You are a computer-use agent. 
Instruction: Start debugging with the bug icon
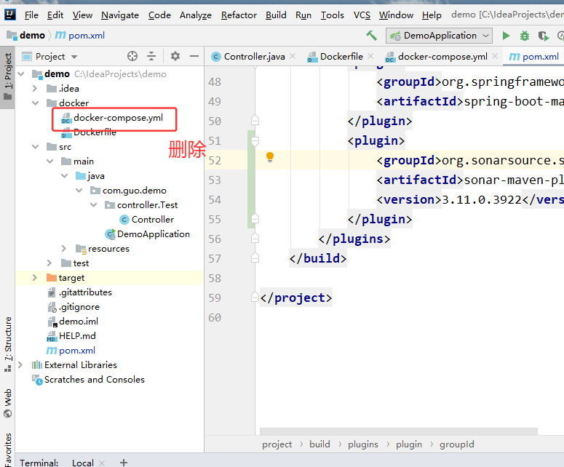click(x=525, y=36)
